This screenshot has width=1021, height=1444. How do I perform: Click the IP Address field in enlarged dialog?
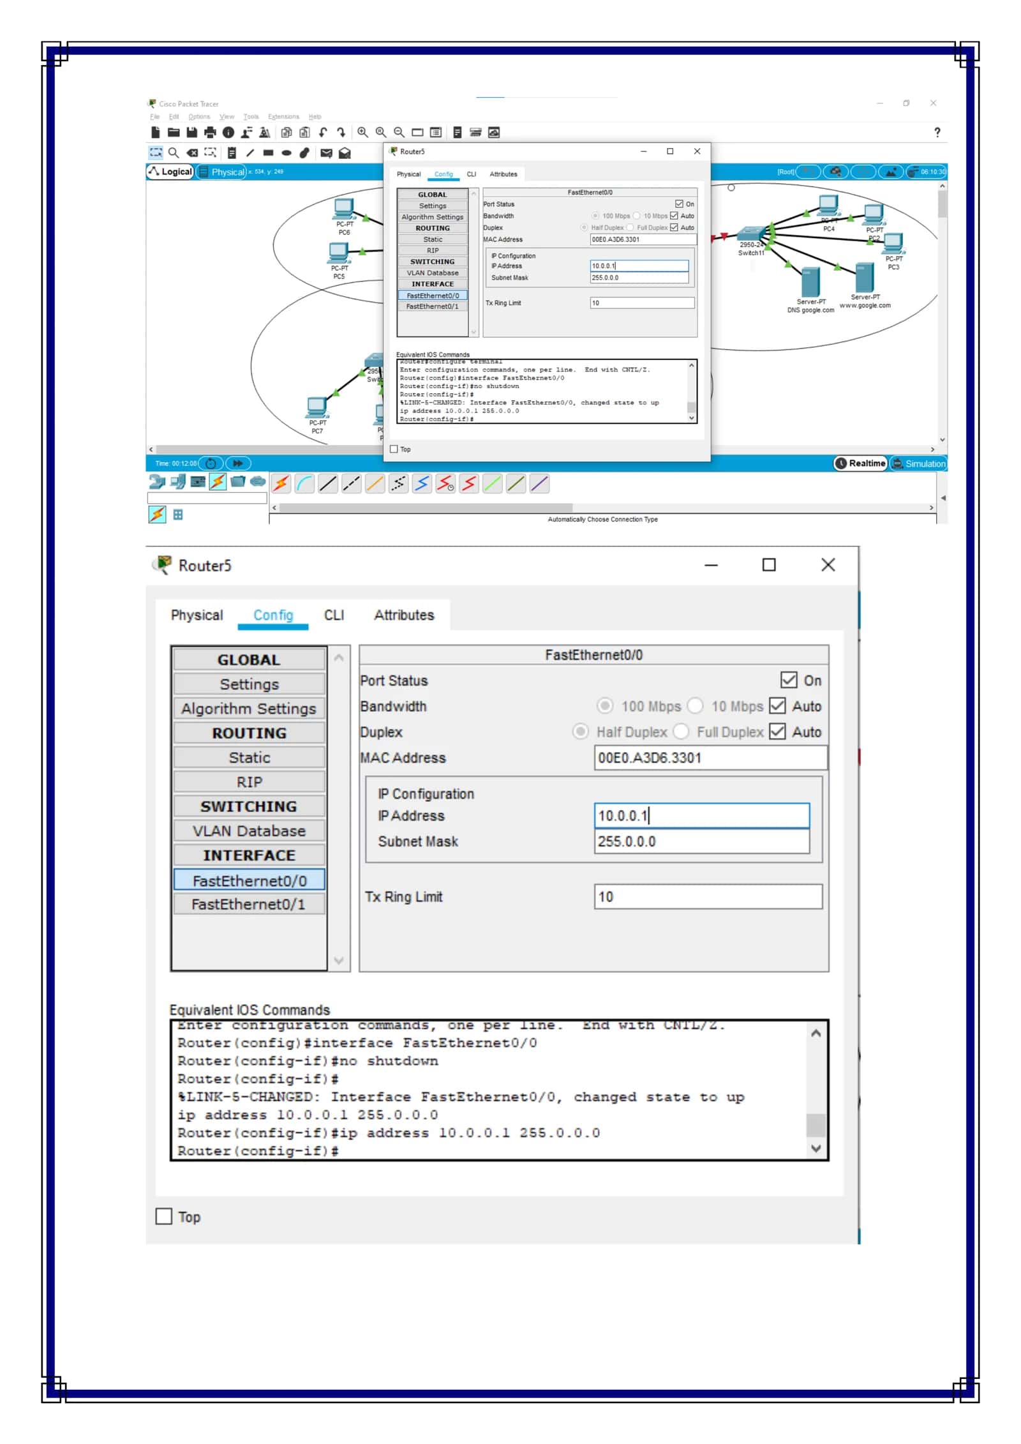701,815
